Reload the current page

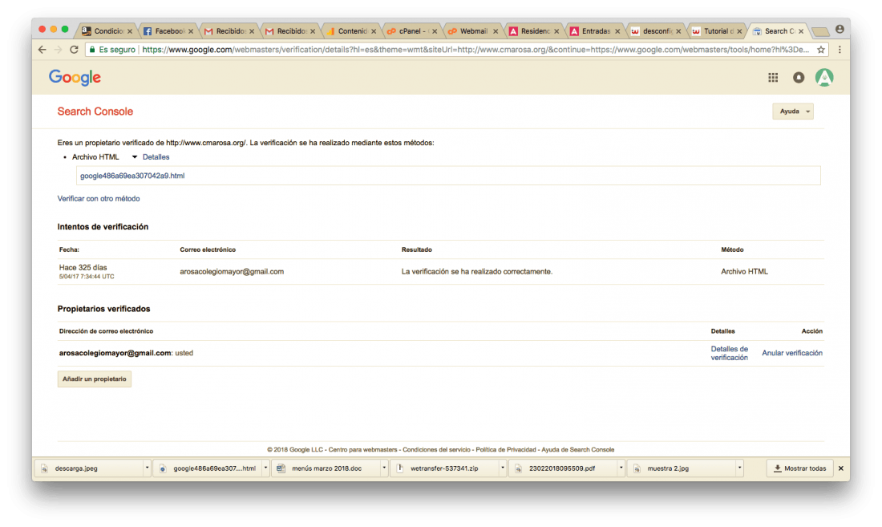click(74, 50)
